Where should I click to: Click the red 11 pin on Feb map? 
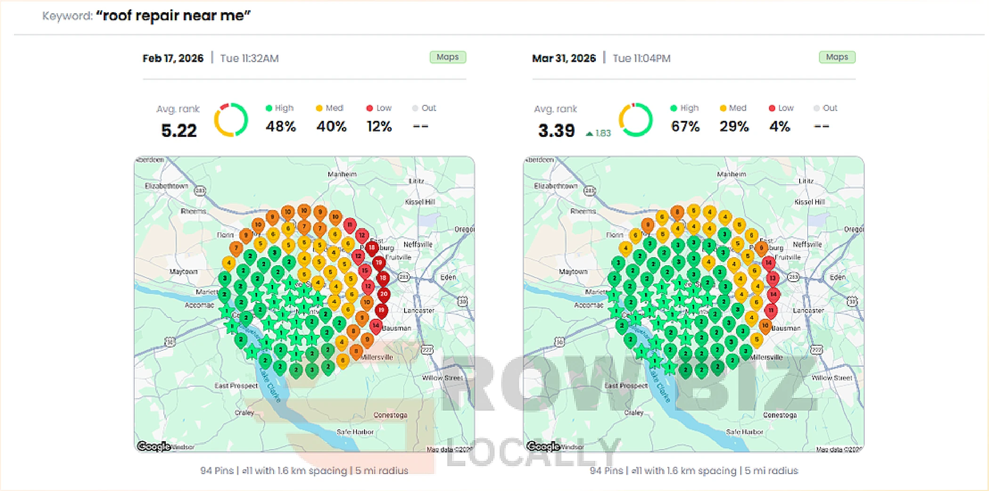click(349, 225)
